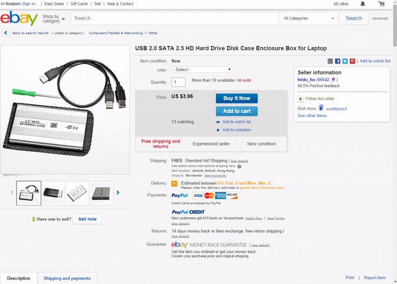Open the notifications bell icon
This screenshot has width=397, height=284.
(x=363, y=4)
